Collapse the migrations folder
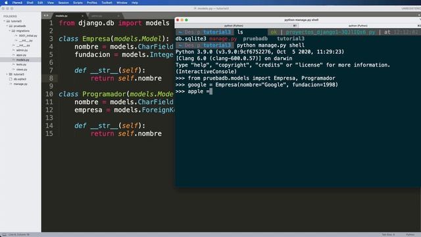Screen dimensions: 421x237 (10, 31)
